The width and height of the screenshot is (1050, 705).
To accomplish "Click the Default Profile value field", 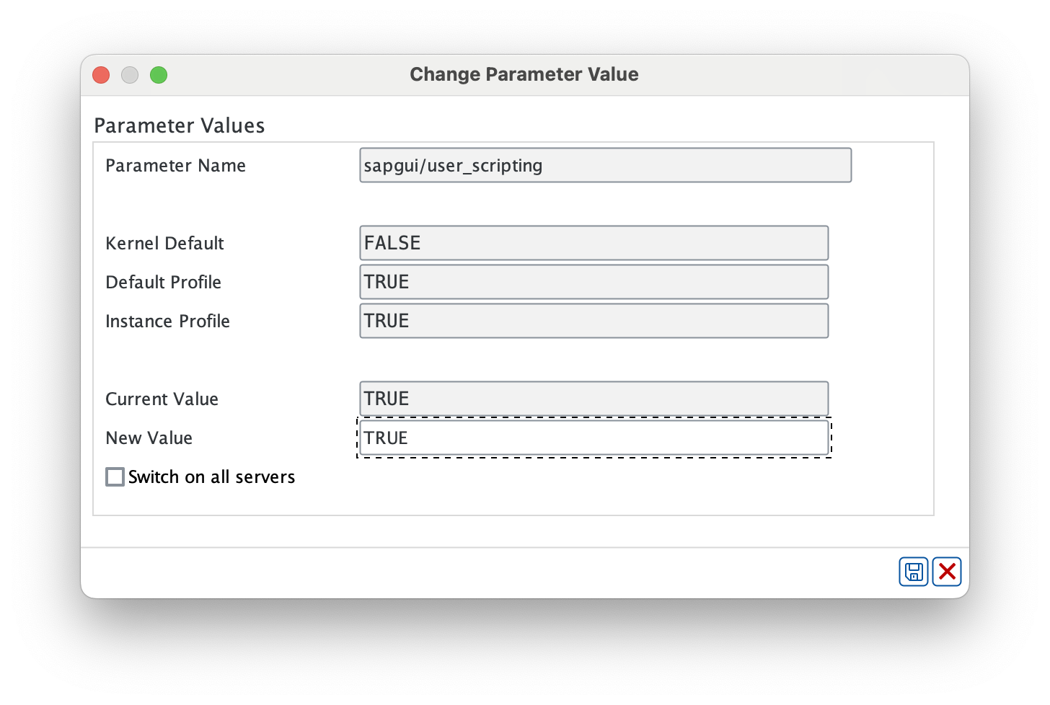I will pos(594,282).
